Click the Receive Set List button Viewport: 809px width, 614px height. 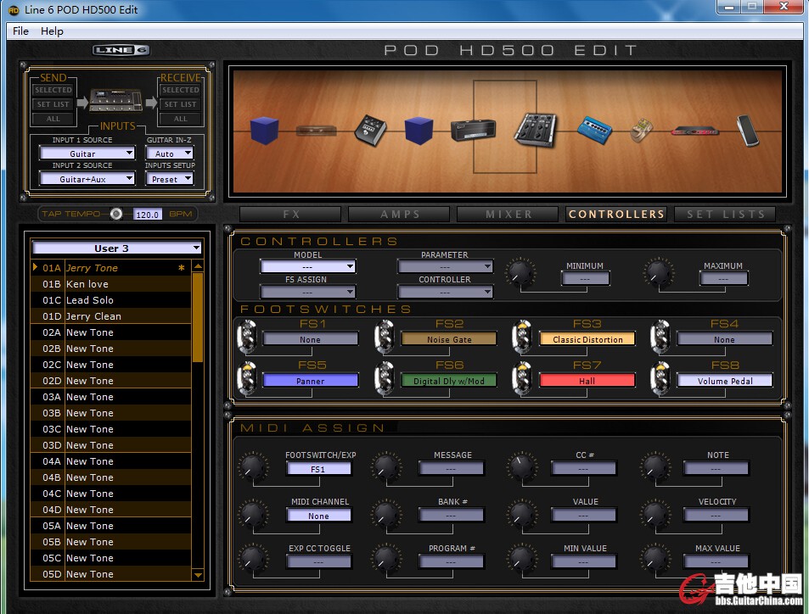tap(181, 104)
